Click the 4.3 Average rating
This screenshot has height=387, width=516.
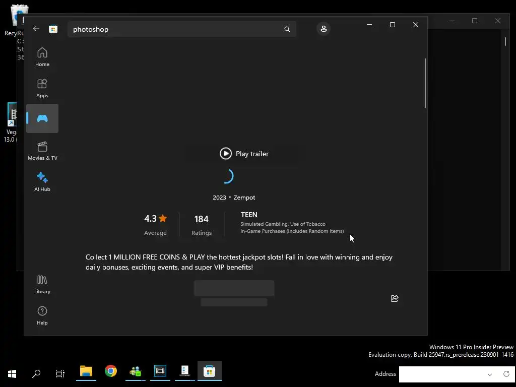tap(155, 225)
